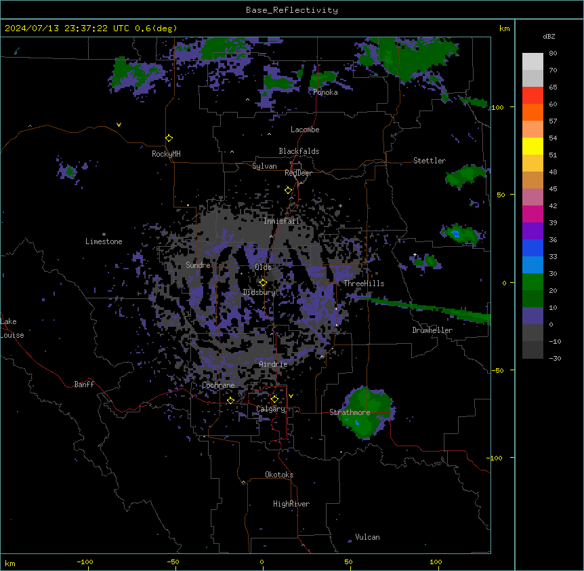
Task: Select the orange swatch for 60 dBZ
Action: pos(533,112)
